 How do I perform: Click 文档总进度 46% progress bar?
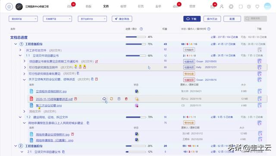tap(136, 37)
